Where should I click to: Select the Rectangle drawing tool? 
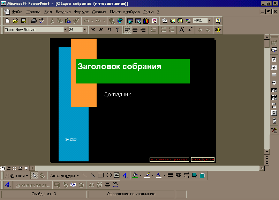coord(101,176)
